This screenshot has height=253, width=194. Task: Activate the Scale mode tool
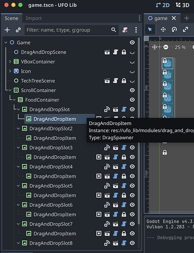(x=185, y=29)
